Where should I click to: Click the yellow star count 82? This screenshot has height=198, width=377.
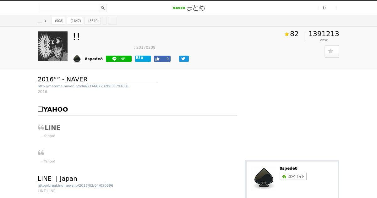292,34
